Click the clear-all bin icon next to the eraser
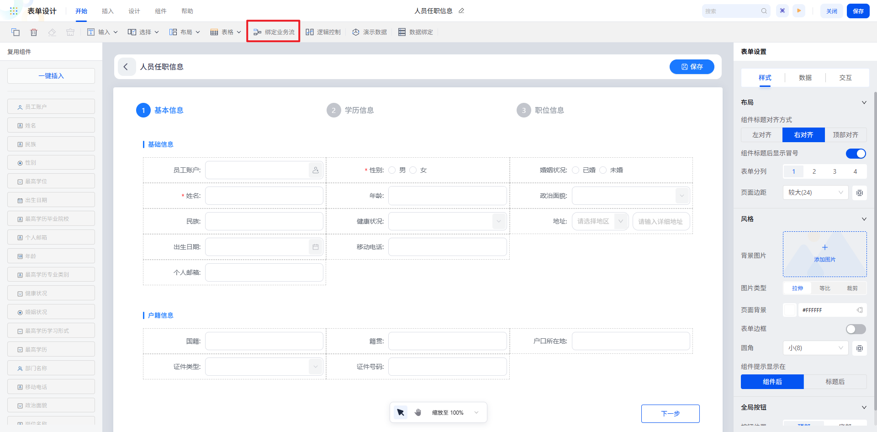The image size is (877, 432). [70, 32]
